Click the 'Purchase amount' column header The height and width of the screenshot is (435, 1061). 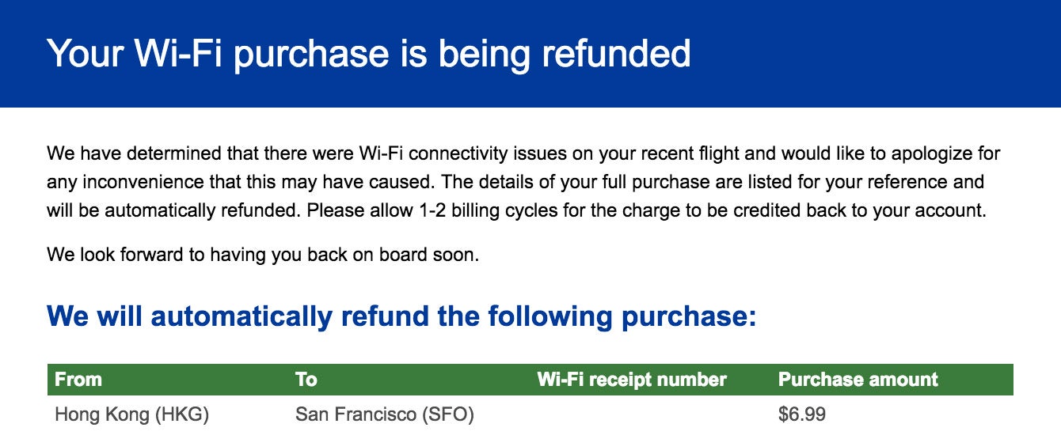[x=858, y=380]
